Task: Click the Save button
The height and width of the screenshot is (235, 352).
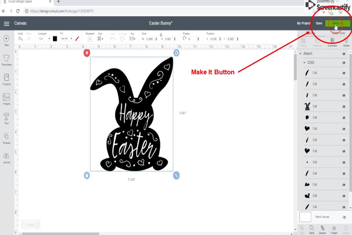Action: coord(319,23)
